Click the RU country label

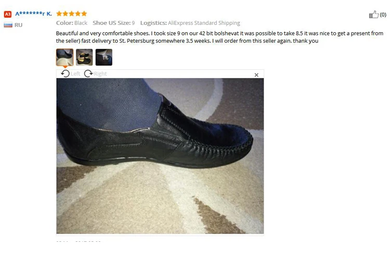click(18, 25)
